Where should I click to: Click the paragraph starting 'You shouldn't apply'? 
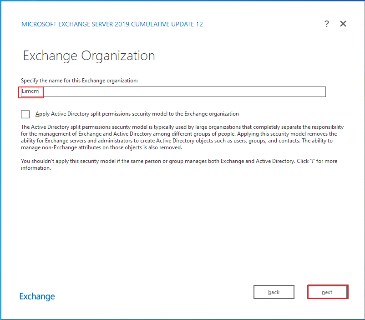(179, 164)
